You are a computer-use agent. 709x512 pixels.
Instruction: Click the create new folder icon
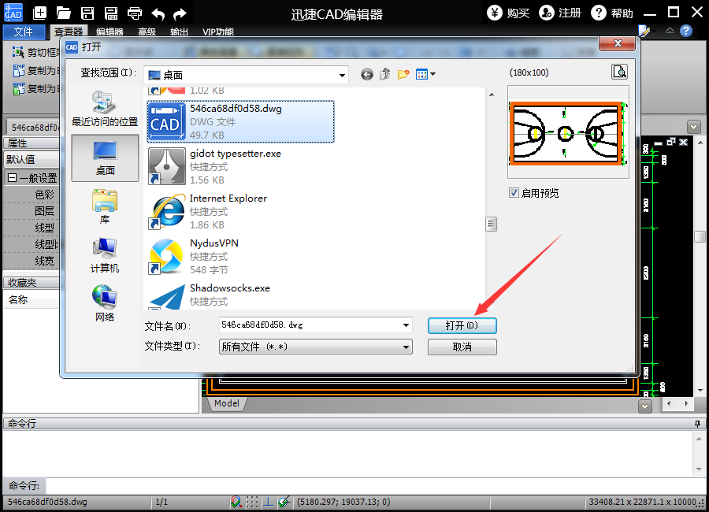click(403, 74)
